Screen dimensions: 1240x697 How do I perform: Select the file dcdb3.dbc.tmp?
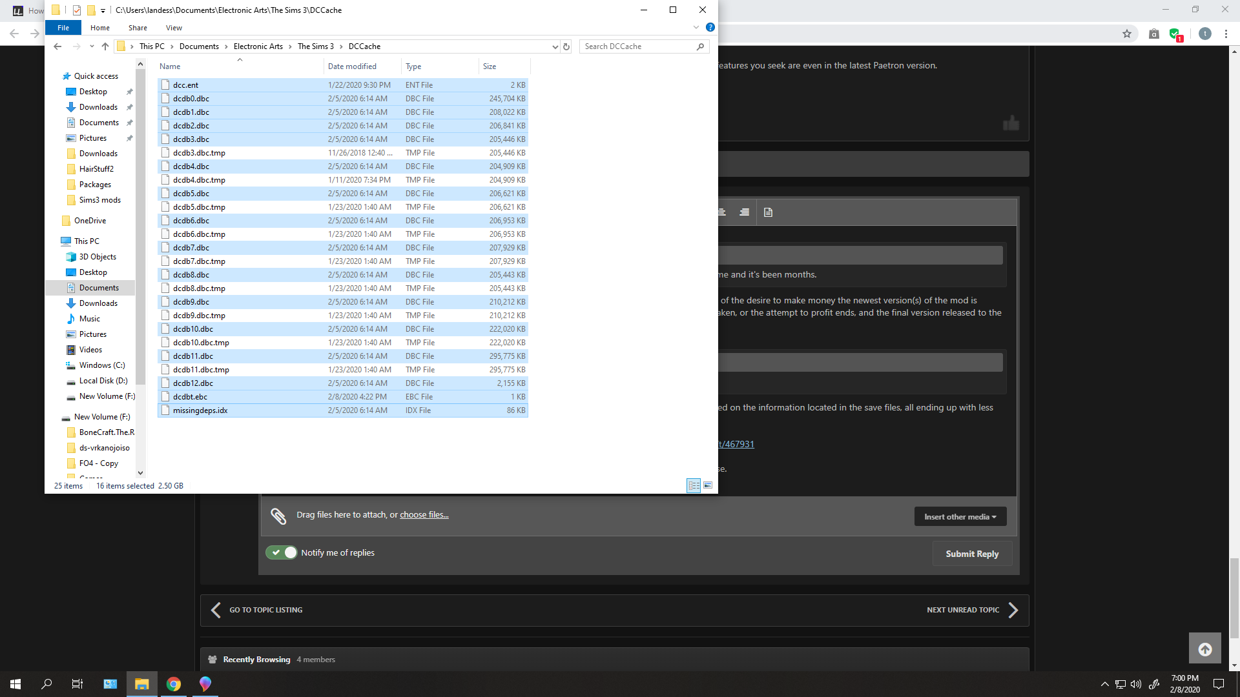click(x=342, y=153)
